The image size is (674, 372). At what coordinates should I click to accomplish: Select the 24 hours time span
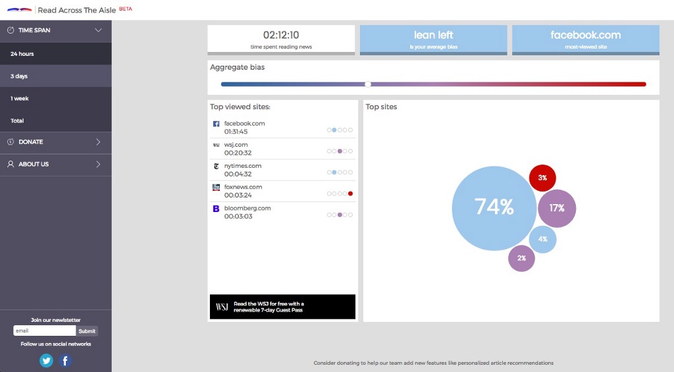click(56, 54)
